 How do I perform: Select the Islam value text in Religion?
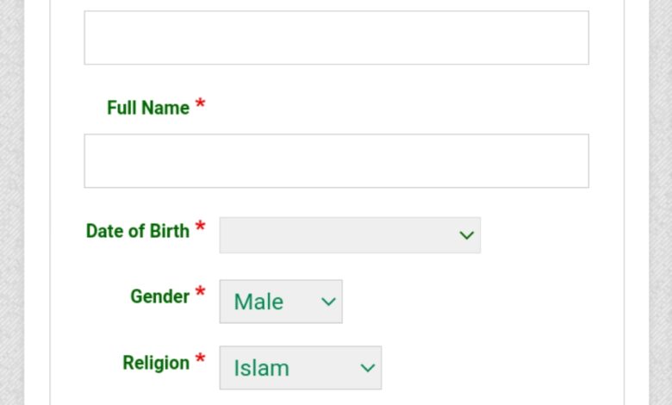point(261,368)
